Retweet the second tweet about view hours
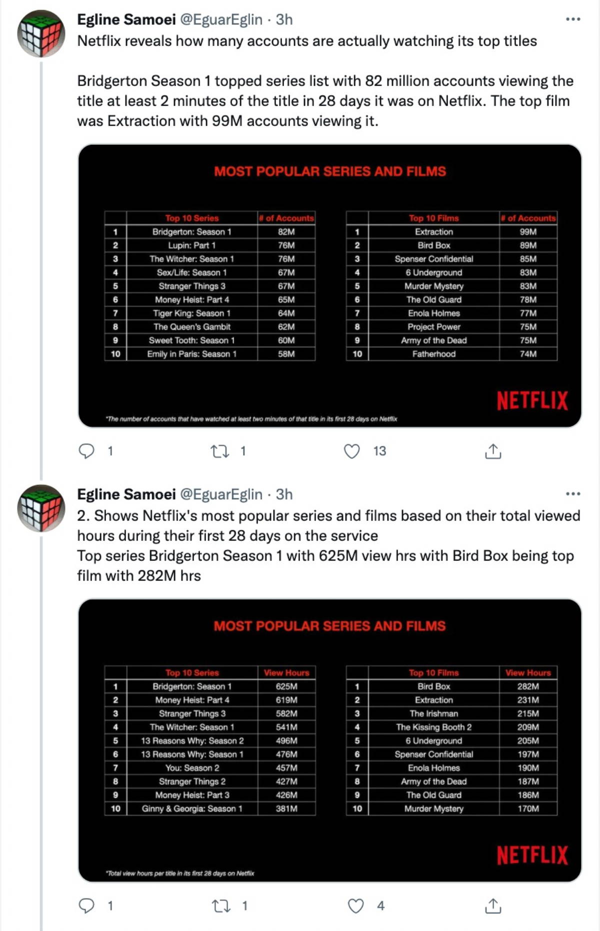The image size is (600, 931). 220,905
